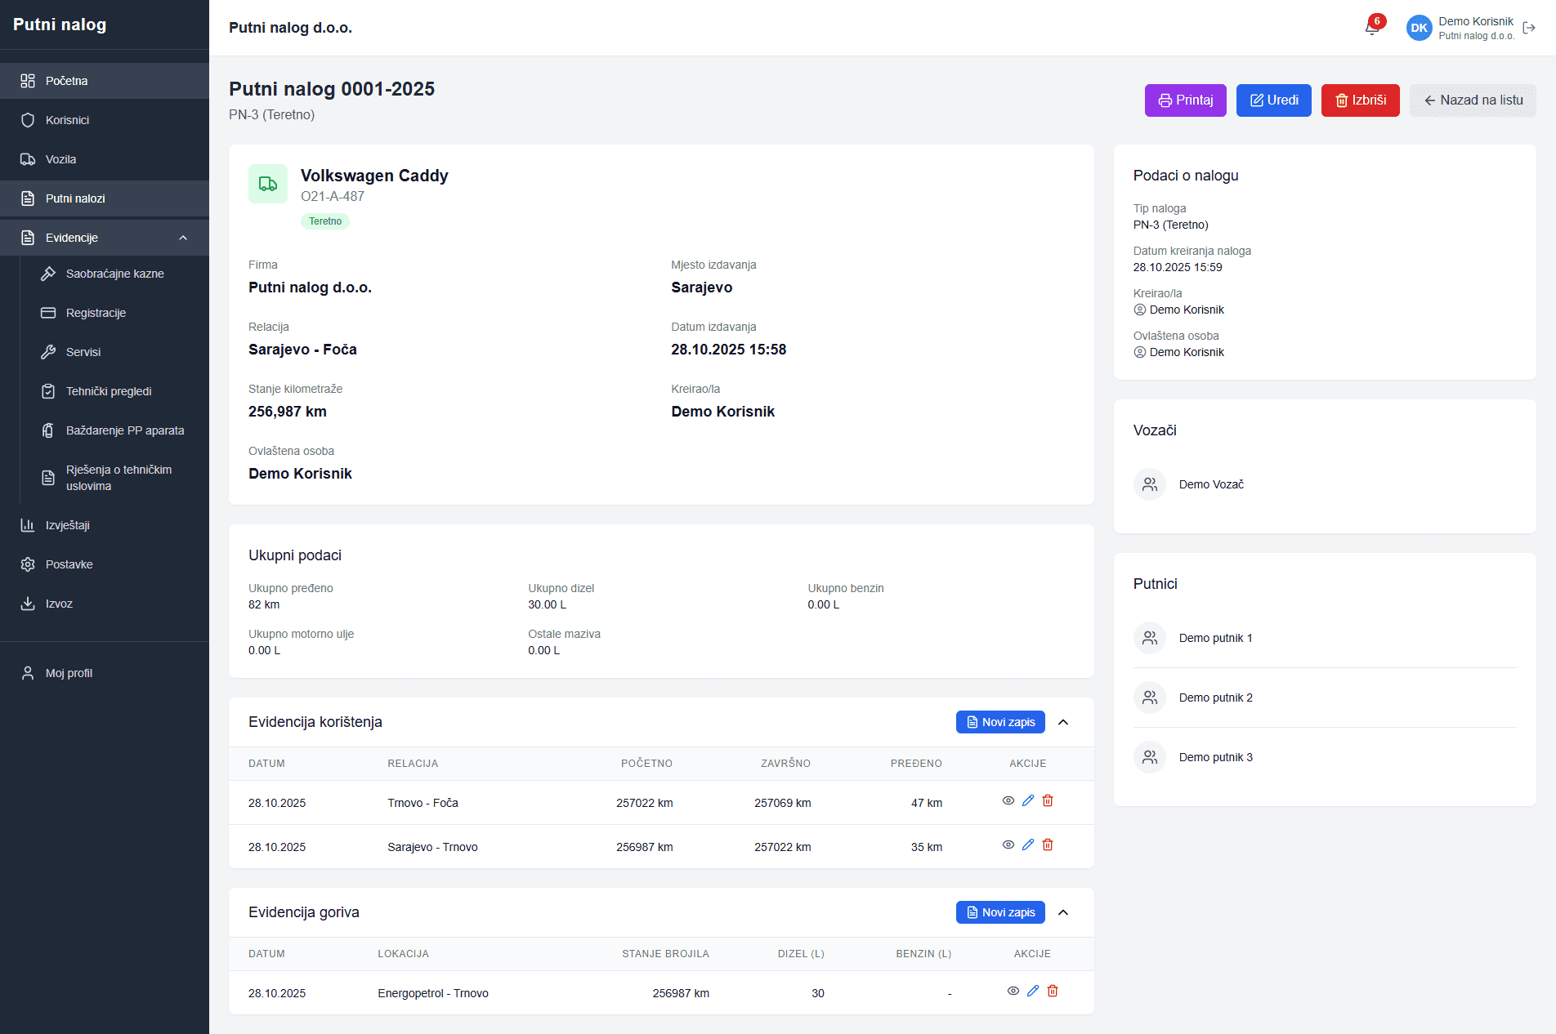Screen dimensions: 1556x1034
Task: Open the notifications bell
Action: point(1372,28)
